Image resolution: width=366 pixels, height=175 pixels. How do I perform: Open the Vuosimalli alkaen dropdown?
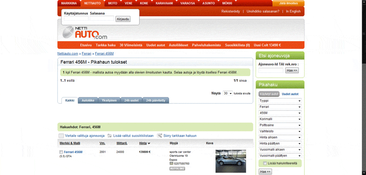[280, 149]
